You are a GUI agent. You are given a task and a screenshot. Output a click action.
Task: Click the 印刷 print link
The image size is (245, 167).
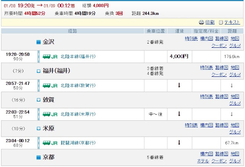pyautogui.click(x=210, y=22)
